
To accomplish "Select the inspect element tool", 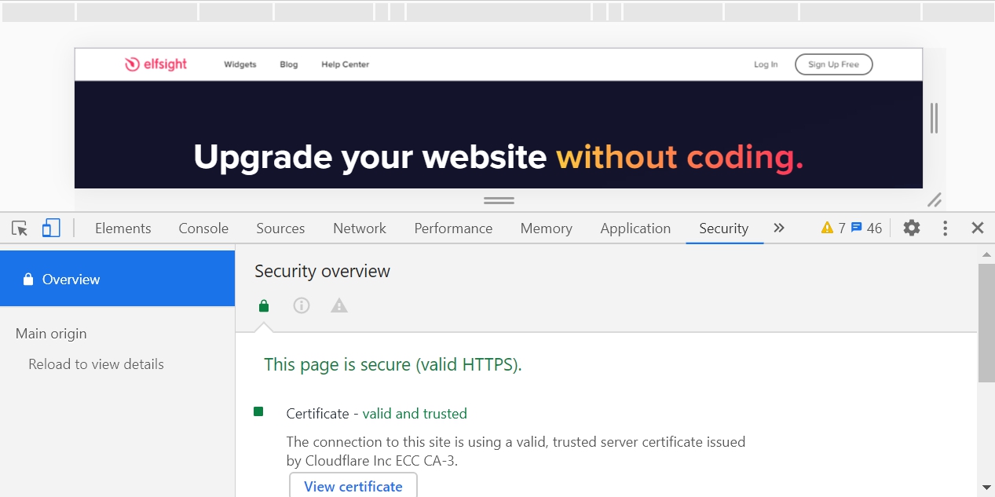I will click(x=19, y=228).
